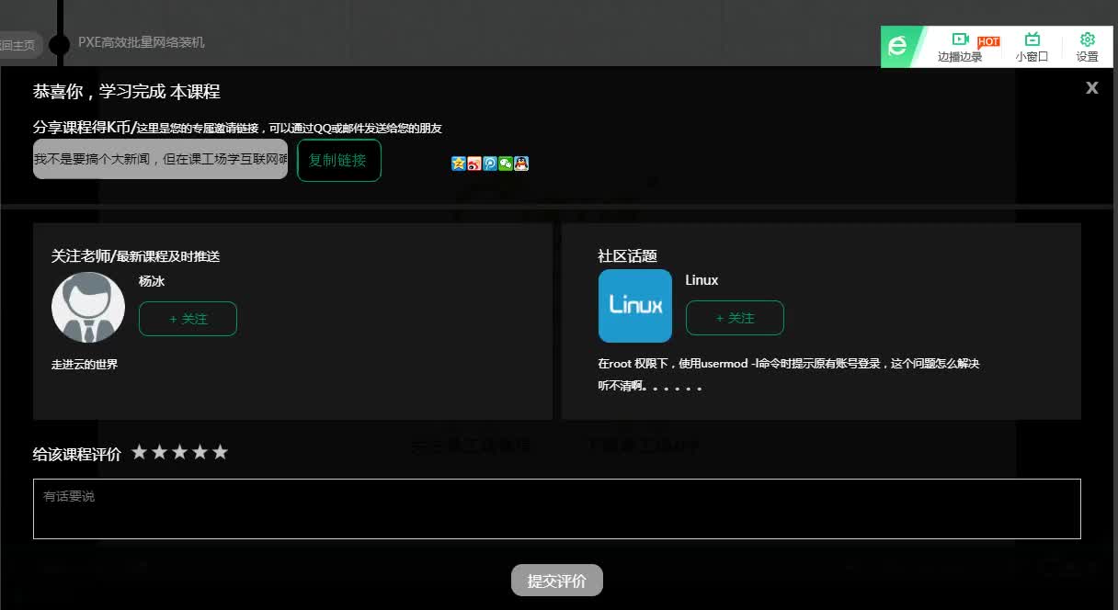Image resolution: width=1118 pixels, height=610 pixels.
Task: Share the course via Sina Weibo
Action: coord(473,163)
